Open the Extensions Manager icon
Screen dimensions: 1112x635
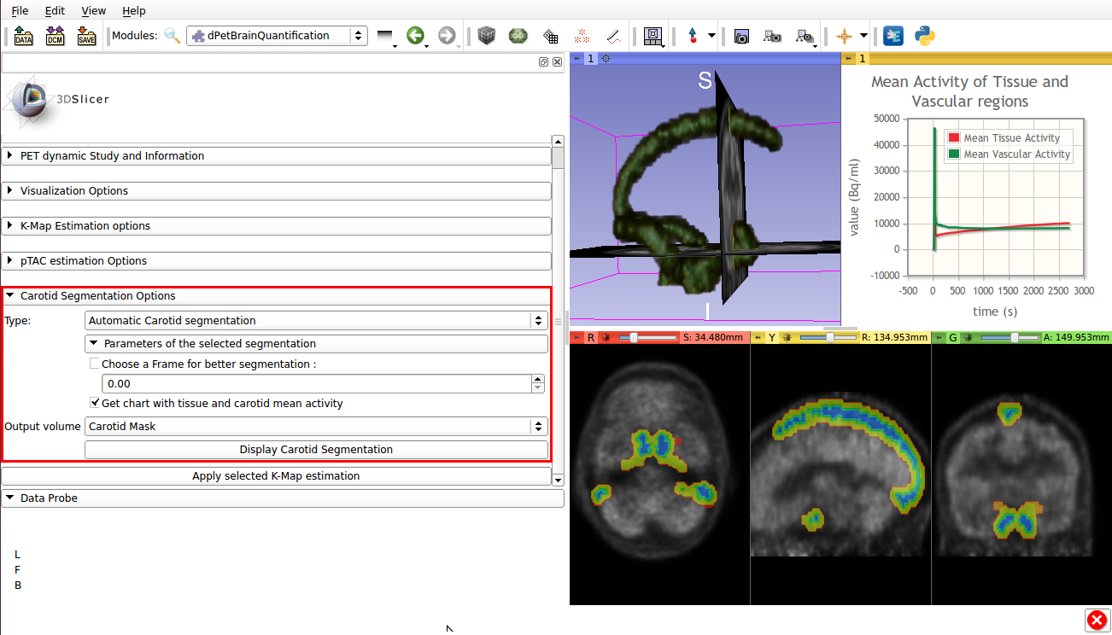click(x=893, y=36)
